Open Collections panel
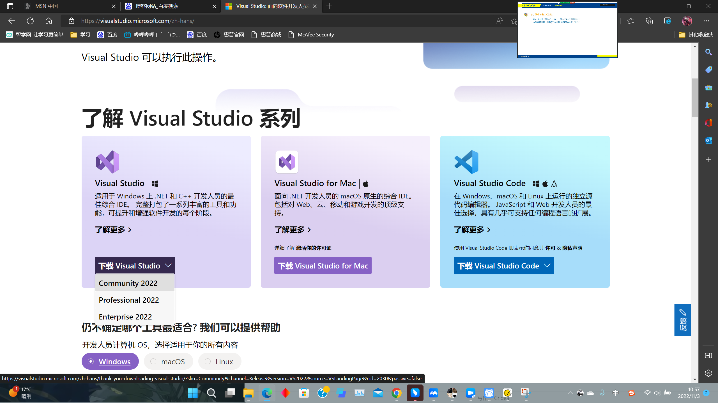This screenshot has height=403, width=718. pyautogui.click(x=649, y=21)
